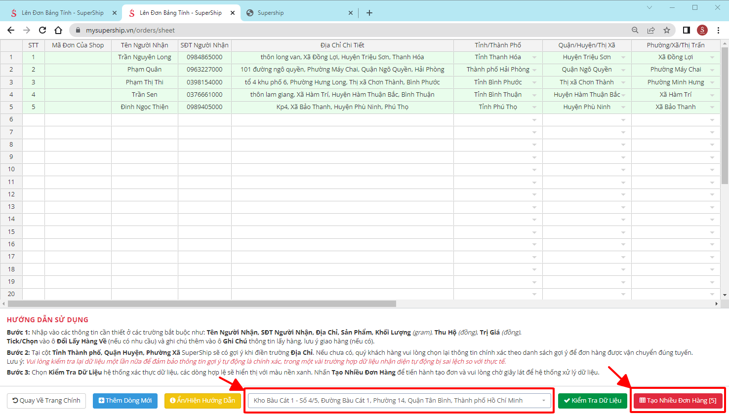The image size is (729, 415).
Task: Expand the Thị xã Chơn Thành dropdown arrow
Action: coord(623,82)
